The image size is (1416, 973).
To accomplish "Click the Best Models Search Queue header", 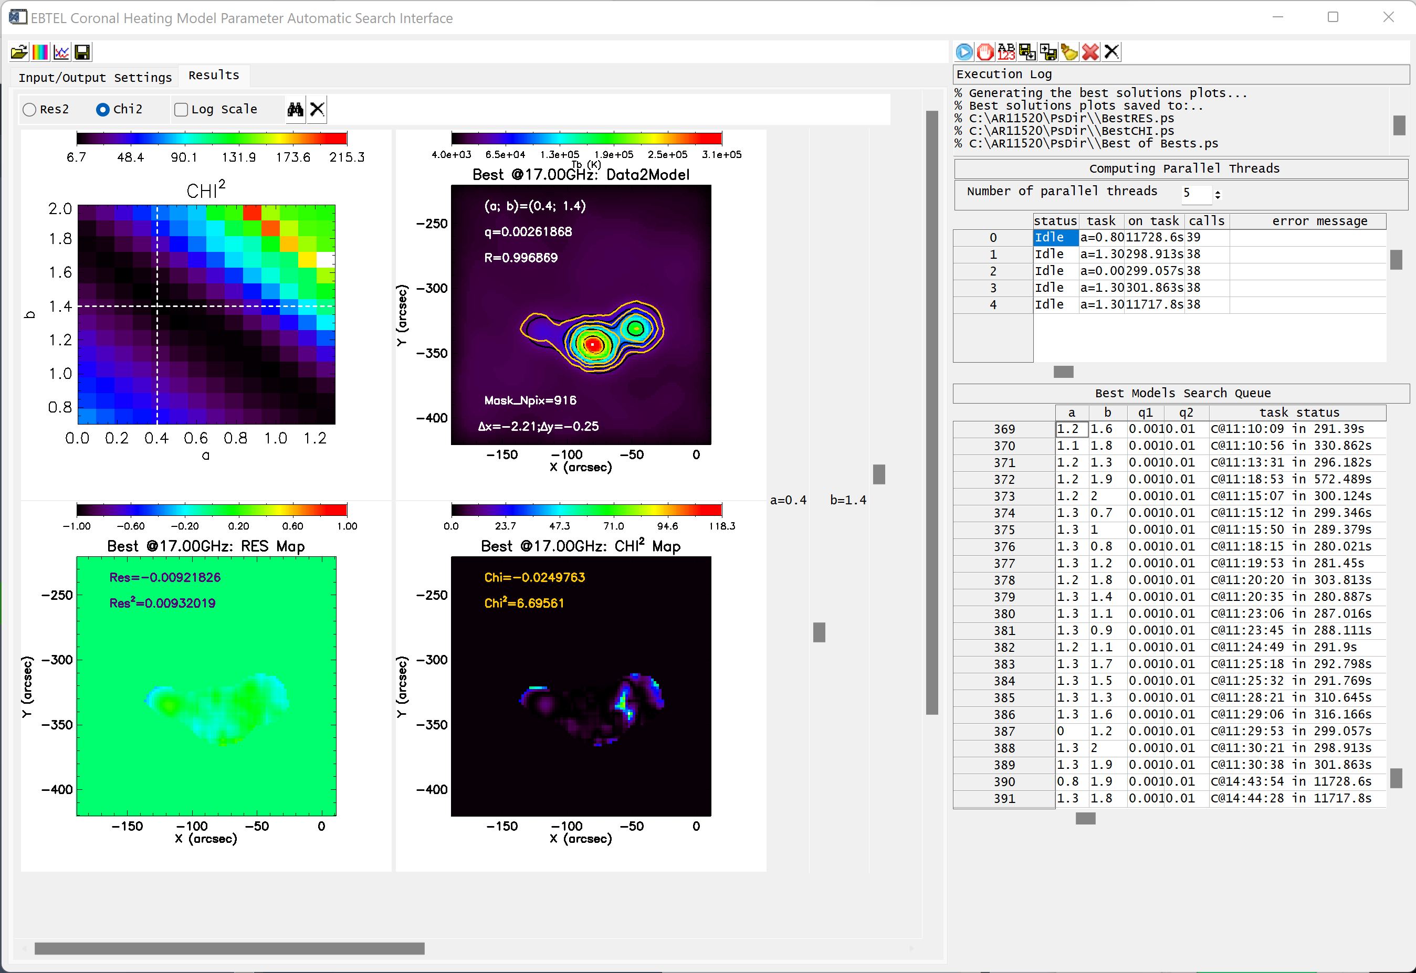I will click(x=1182, y=393).
